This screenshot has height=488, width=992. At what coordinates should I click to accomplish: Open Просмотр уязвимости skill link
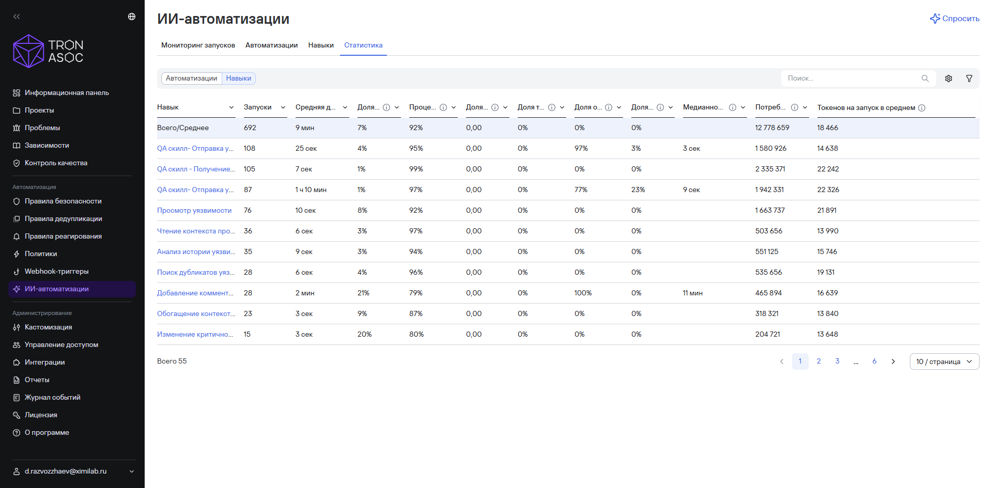point(194,211)
